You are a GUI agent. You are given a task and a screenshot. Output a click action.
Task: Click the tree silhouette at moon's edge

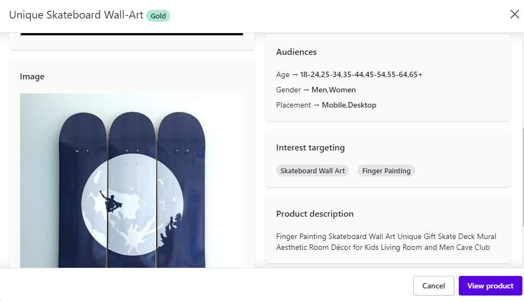pyautogui.click(x=171, y=228)
